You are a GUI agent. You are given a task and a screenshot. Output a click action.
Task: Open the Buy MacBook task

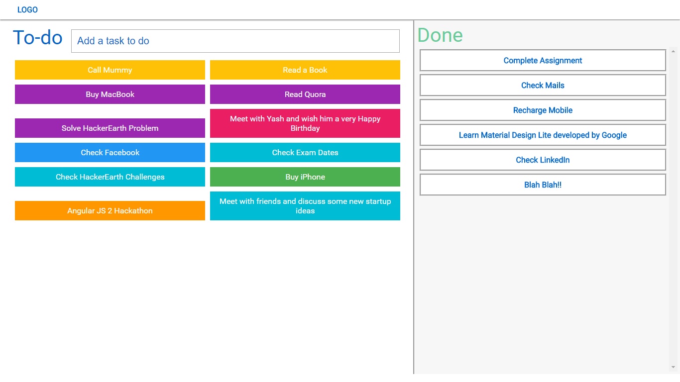tap(110, 95)
